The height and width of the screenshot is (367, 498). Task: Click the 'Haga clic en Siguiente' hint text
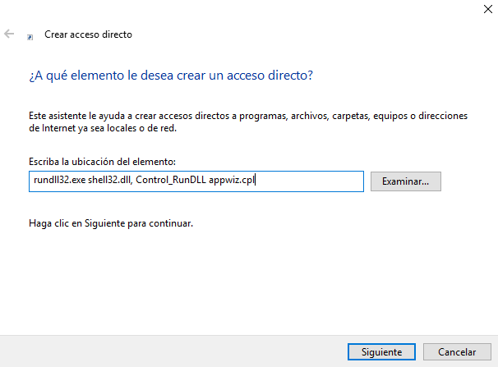click(x=110, y=222)
